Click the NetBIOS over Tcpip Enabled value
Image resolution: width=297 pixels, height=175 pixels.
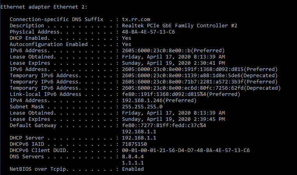[x=133, y=169]
